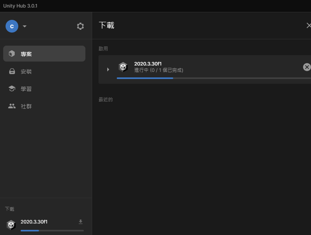Click the Unity Hub 3.0.1 title text

[20, 6]
